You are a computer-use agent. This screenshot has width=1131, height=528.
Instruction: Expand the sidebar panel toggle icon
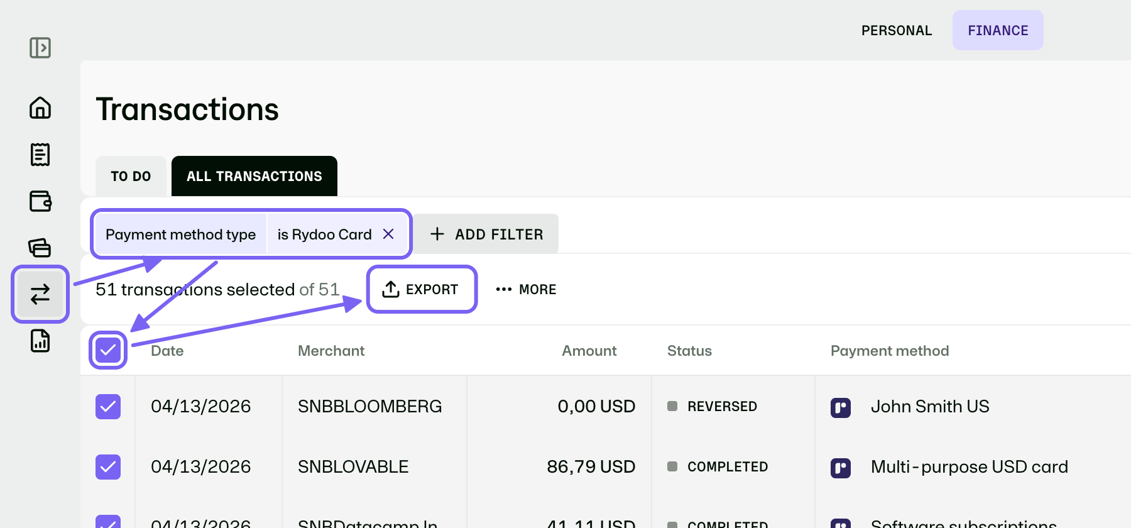(x=40, y=48)
